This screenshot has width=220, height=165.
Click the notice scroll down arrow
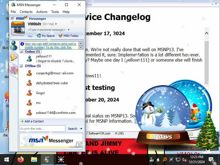pos(81,47)
